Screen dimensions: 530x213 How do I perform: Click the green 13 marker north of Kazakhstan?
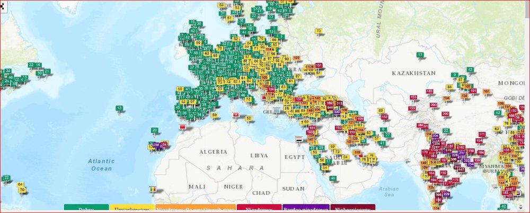420,55
